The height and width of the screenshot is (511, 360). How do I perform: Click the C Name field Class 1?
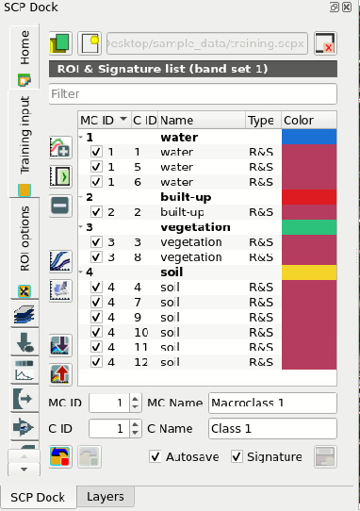click(x=272, y=429)
